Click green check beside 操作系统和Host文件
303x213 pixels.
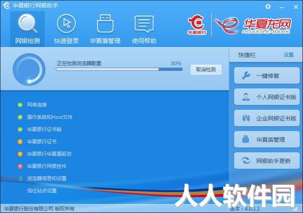(x=20, y=117)
